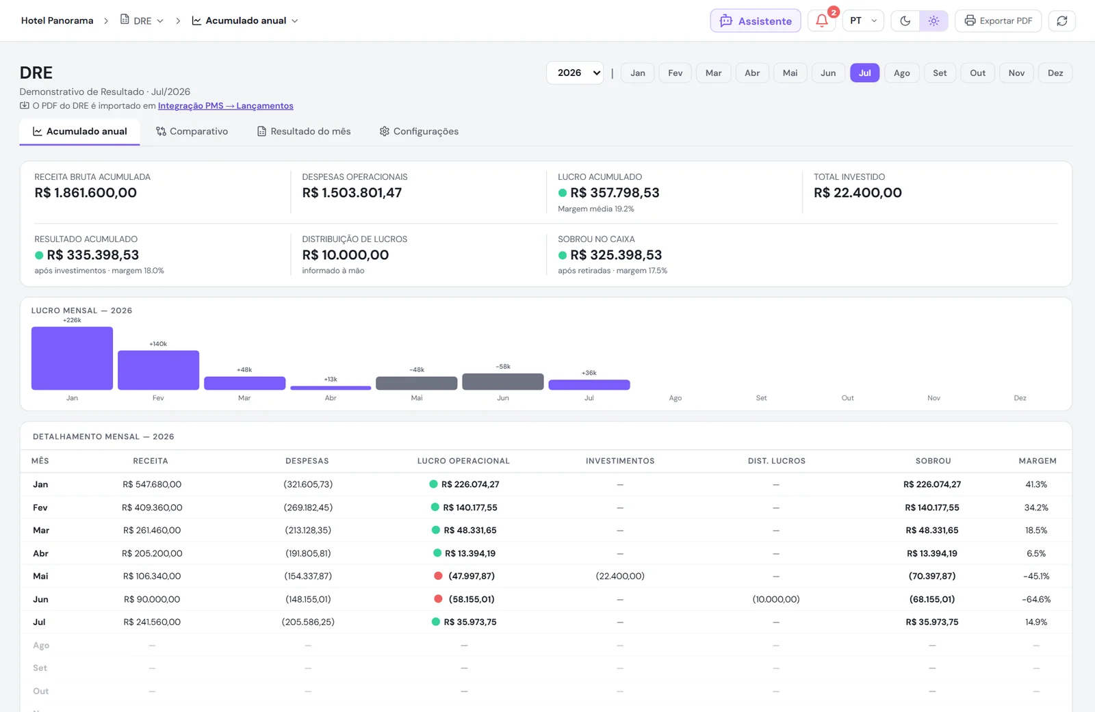Select the Jun month button
Image resolution: width=1095 pixels, height=712 pixels.
click(828, 72)
